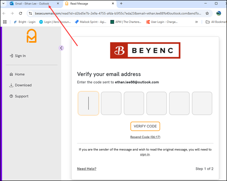View site information icon in address bar
Viewport: 227px width, 181px height.
pyautogui.click(x=30, y=14)
